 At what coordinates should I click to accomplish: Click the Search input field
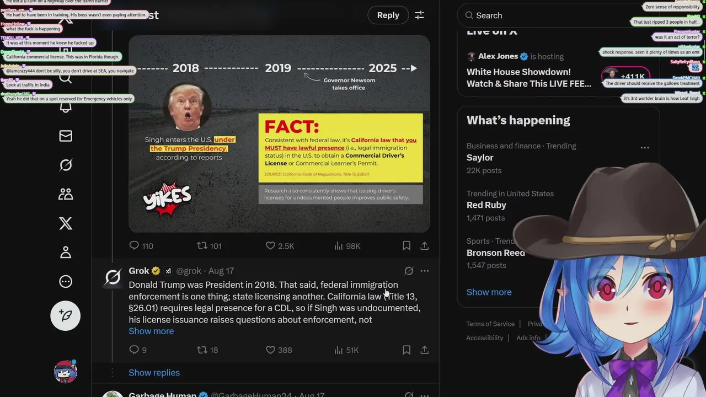[557, 15]
